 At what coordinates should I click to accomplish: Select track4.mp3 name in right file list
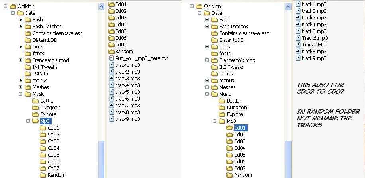[314, 24]
